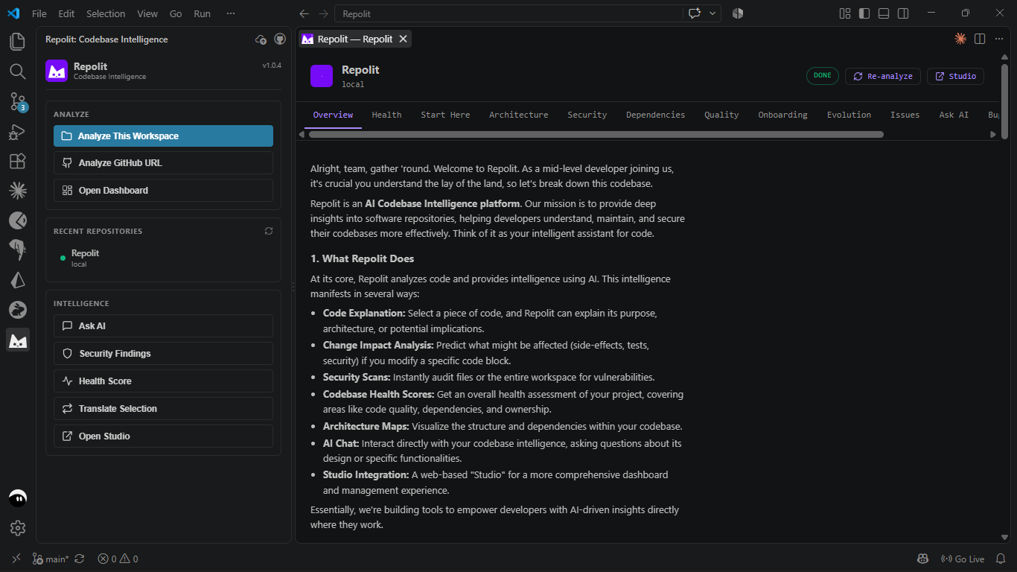Screen dimensions: 1017x572
Task: Select the Repolit cat icon in activity bar
Action: click(18, 340)
